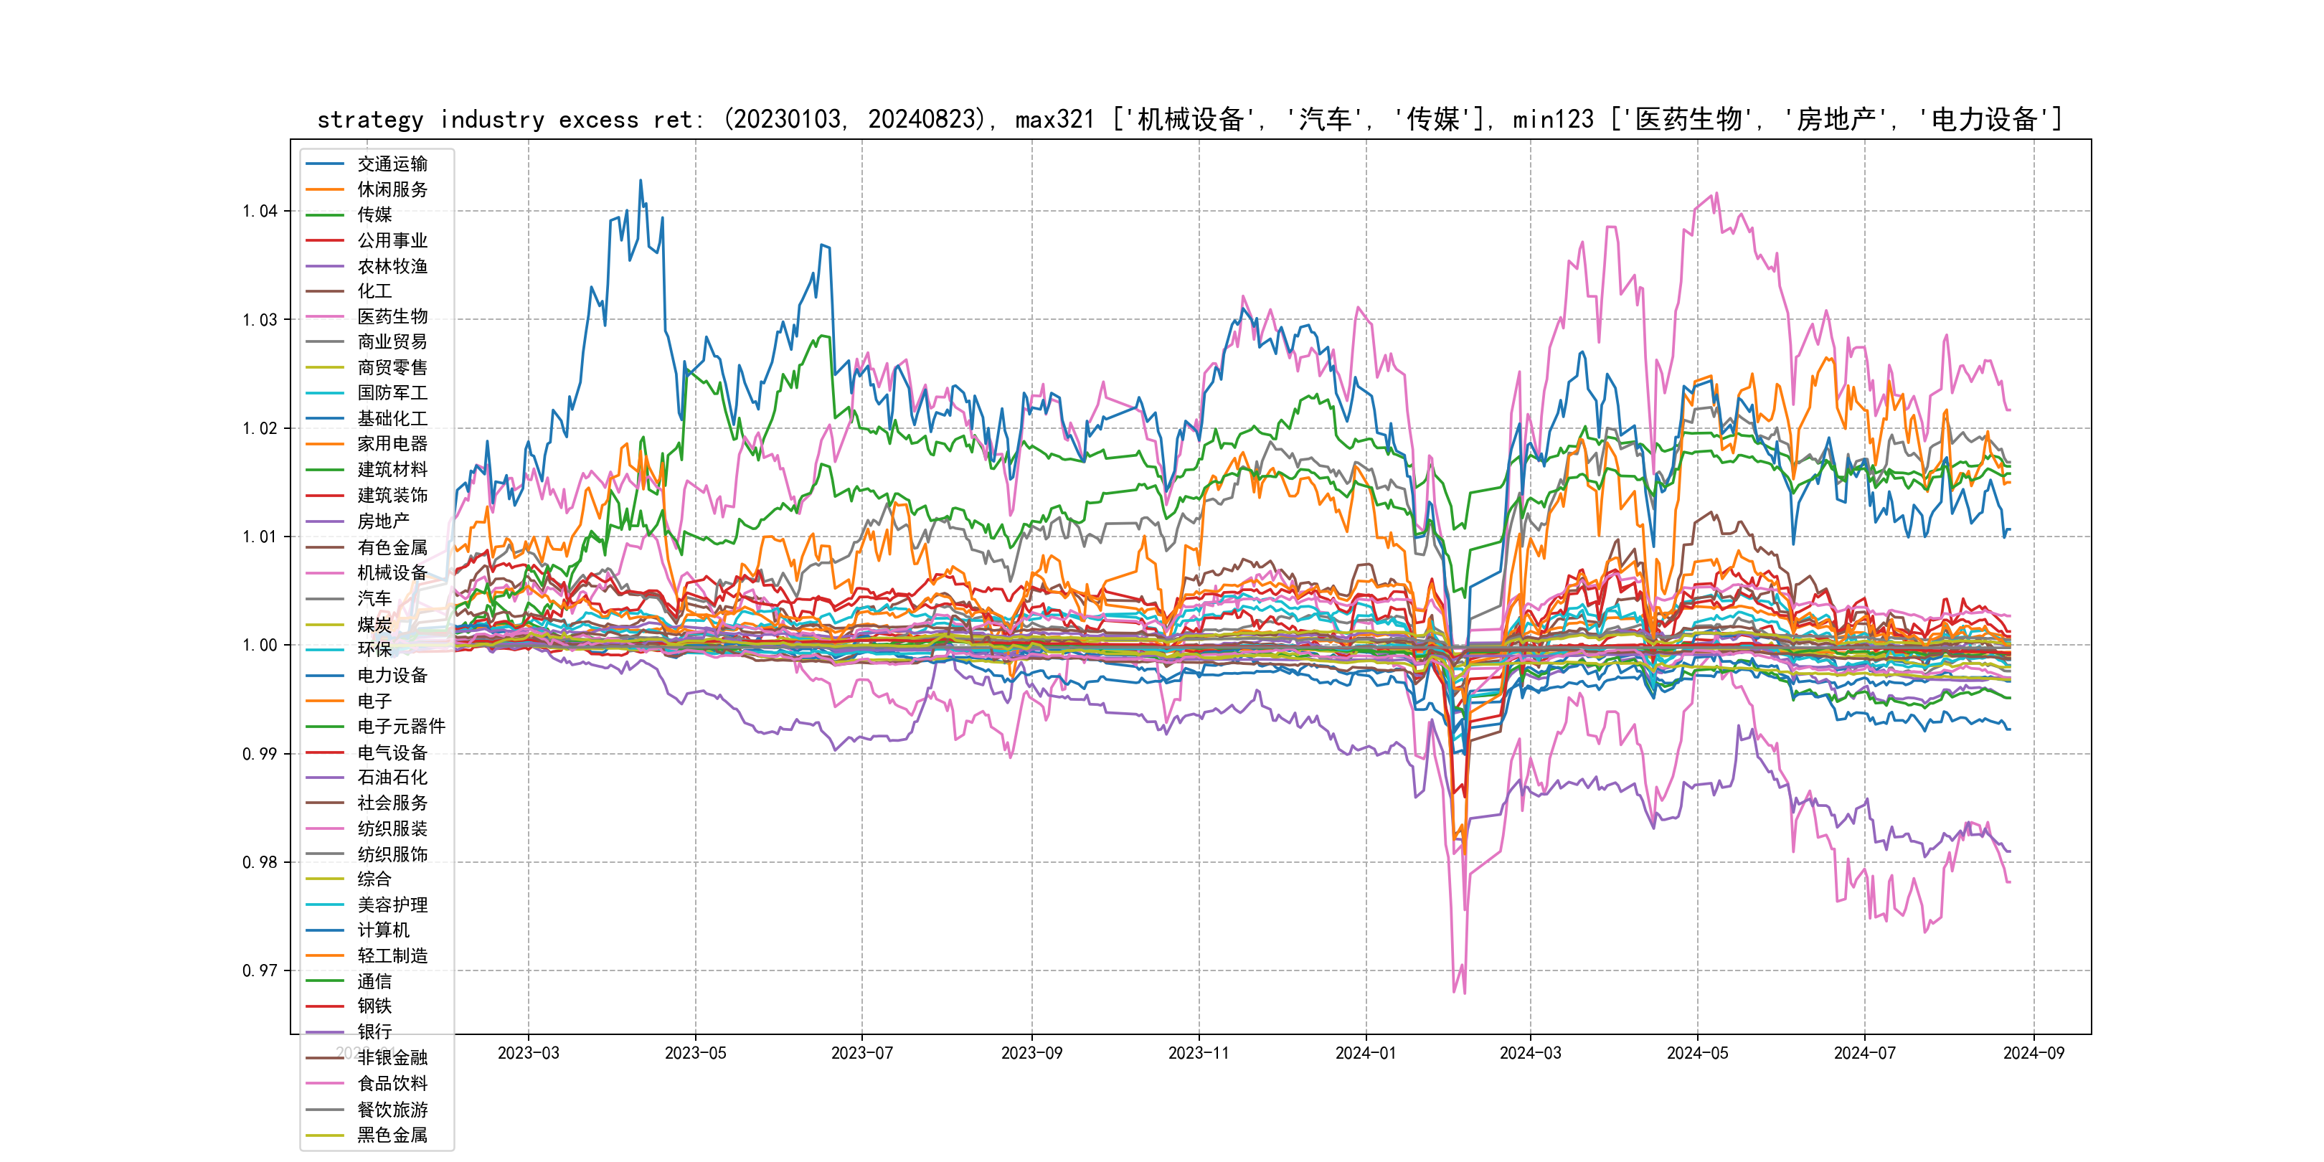Image resolution: width=2324 pixels, height=1162 pixels.
Task: Select the 石油石化 legend entry
Action: coord(392,777)
